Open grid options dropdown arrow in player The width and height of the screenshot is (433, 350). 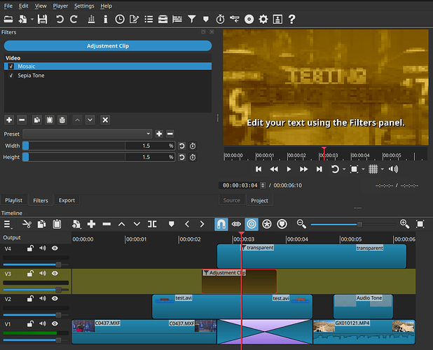(382, 169)
